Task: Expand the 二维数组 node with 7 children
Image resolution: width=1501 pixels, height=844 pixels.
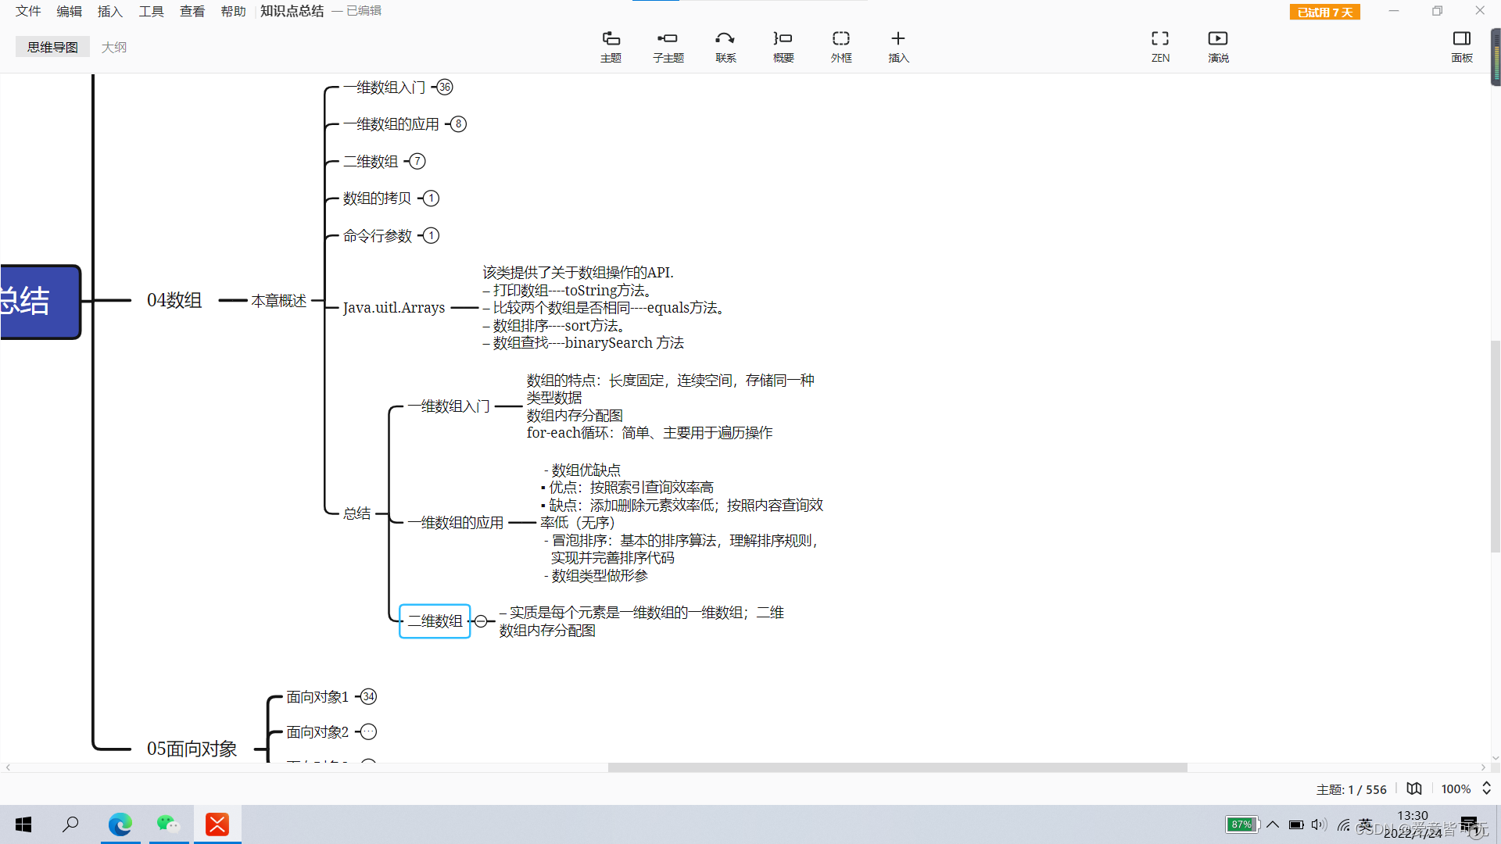Action: pyautogui.click(x=417, y=161)
